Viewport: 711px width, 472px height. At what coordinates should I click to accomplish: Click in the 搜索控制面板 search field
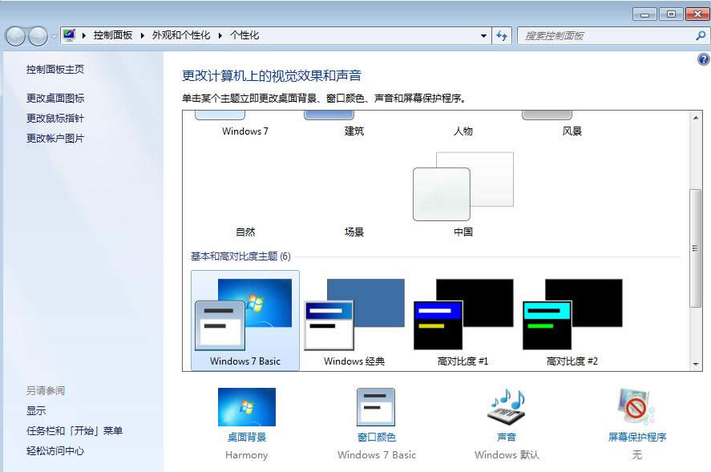coord(605,36)
